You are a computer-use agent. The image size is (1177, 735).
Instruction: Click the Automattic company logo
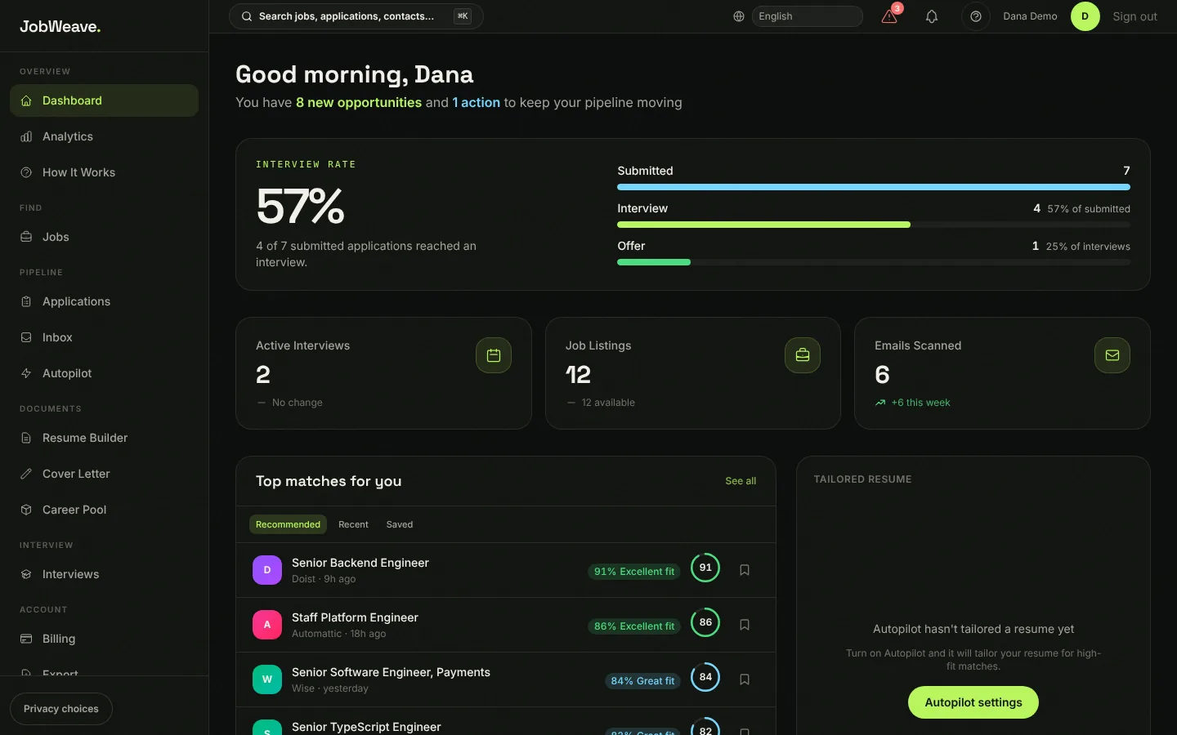[267, 625]
